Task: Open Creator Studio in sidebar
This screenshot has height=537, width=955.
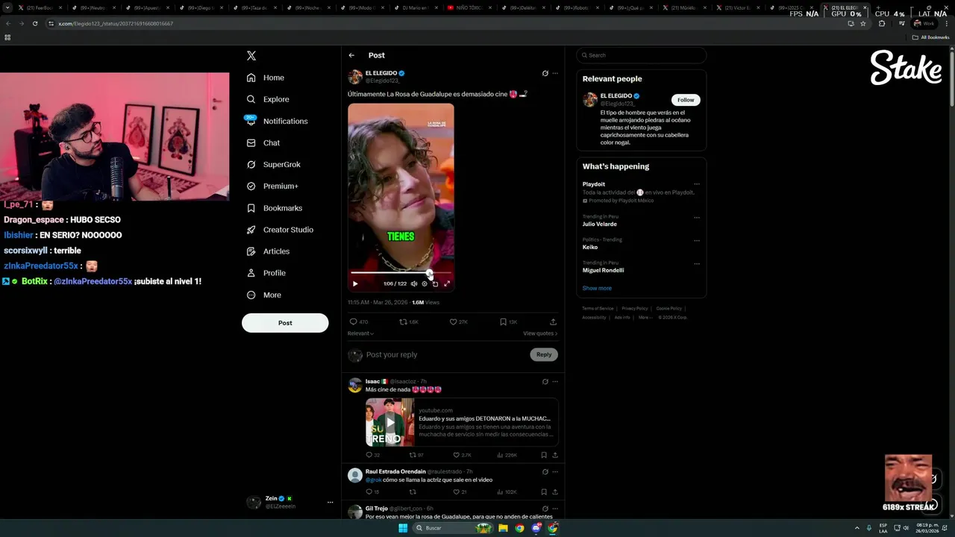Action: tap(280, 230)
